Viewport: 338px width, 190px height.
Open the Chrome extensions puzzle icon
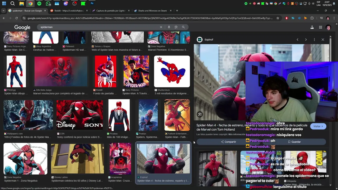(x=312, y=18)
